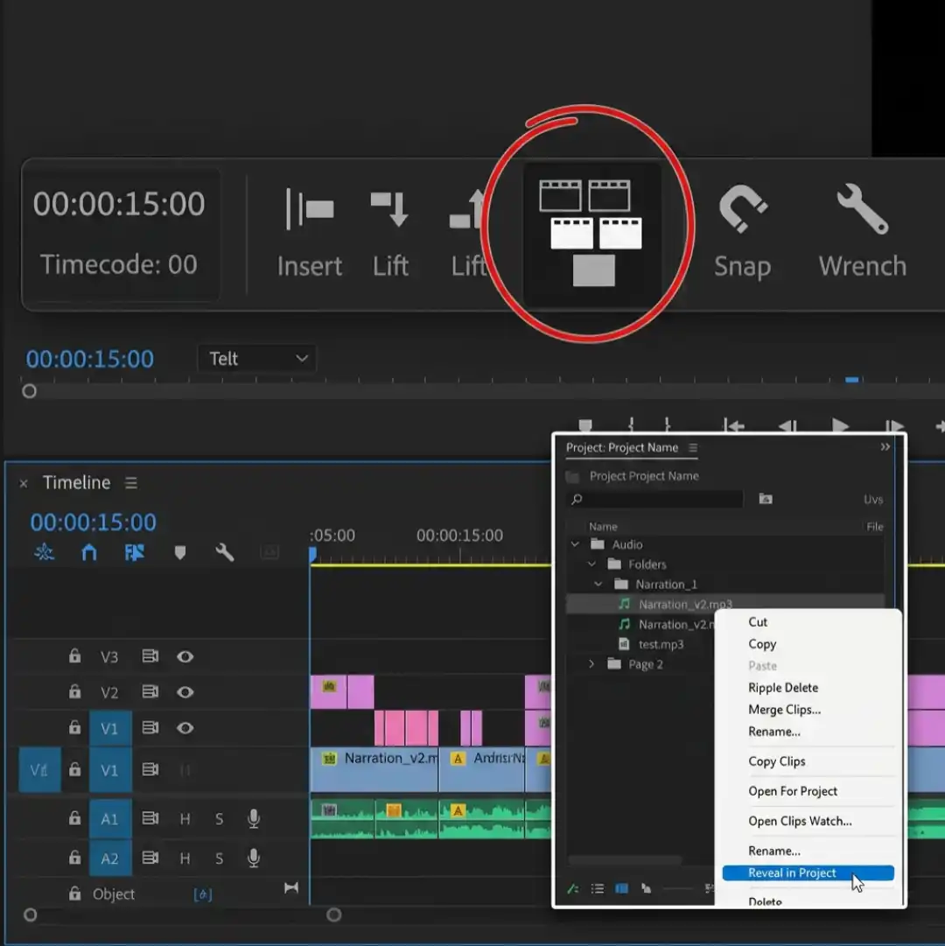Click the Project panel search field

(x=656, y=499)
